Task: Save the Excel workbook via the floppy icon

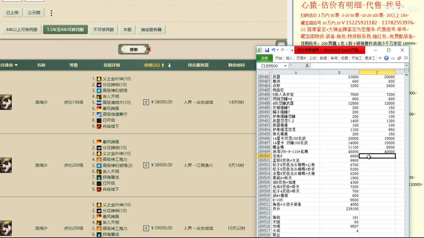Action: pos(267,50)
